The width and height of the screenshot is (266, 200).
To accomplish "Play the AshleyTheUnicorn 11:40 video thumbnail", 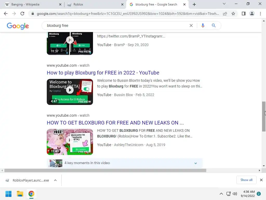I will (70, 142).
